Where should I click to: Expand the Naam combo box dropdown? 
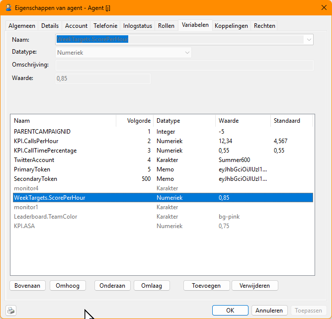tap(309, 39)
